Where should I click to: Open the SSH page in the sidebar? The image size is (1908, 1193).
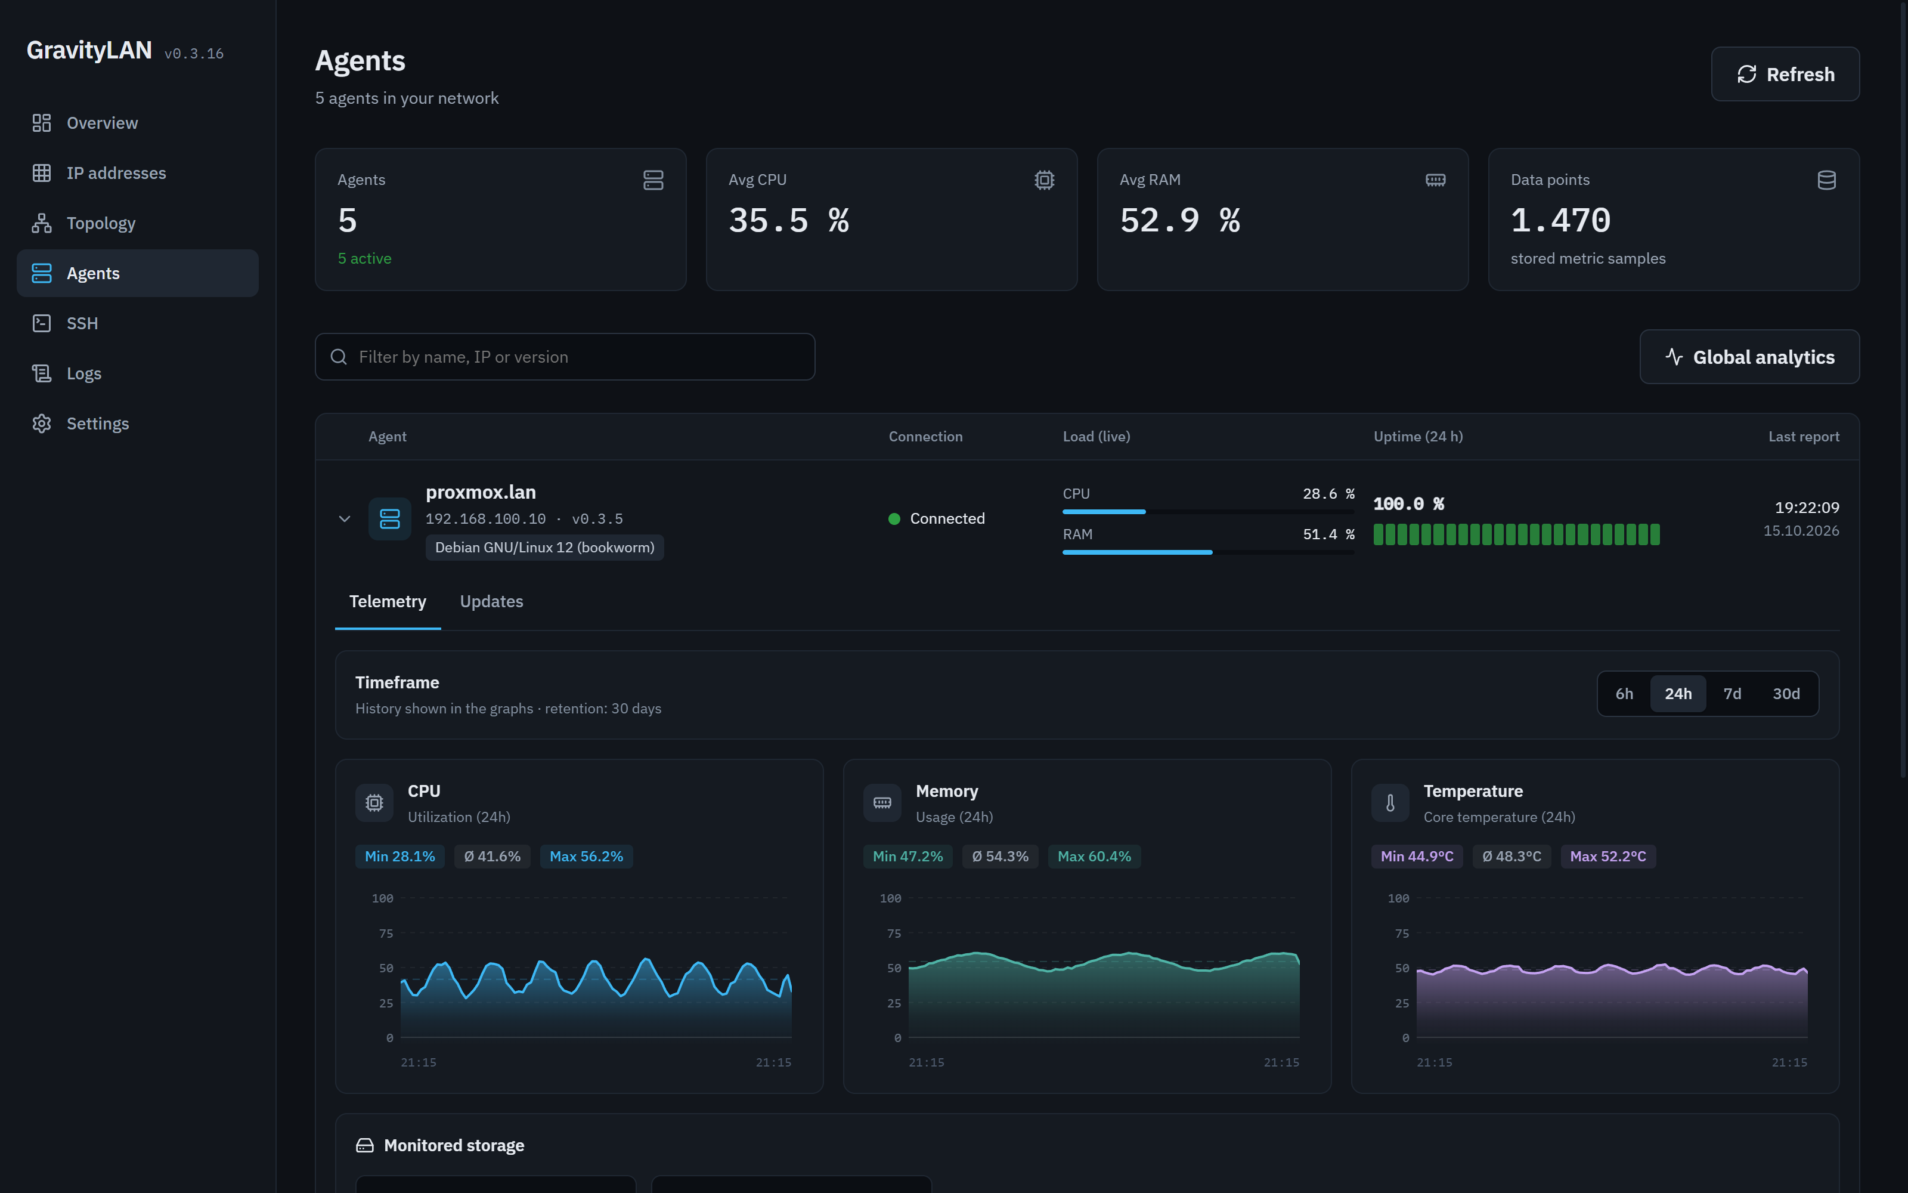click(x=137, y=323)
